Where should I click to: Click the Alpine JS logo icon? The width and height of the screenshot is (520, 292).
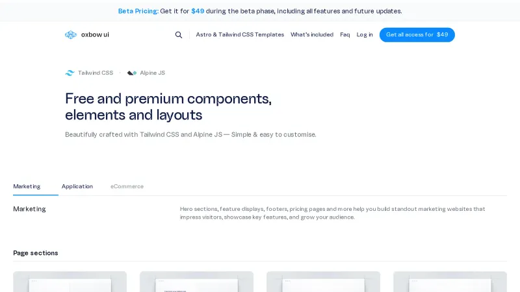pyautogui.click(x=132, y=73)
